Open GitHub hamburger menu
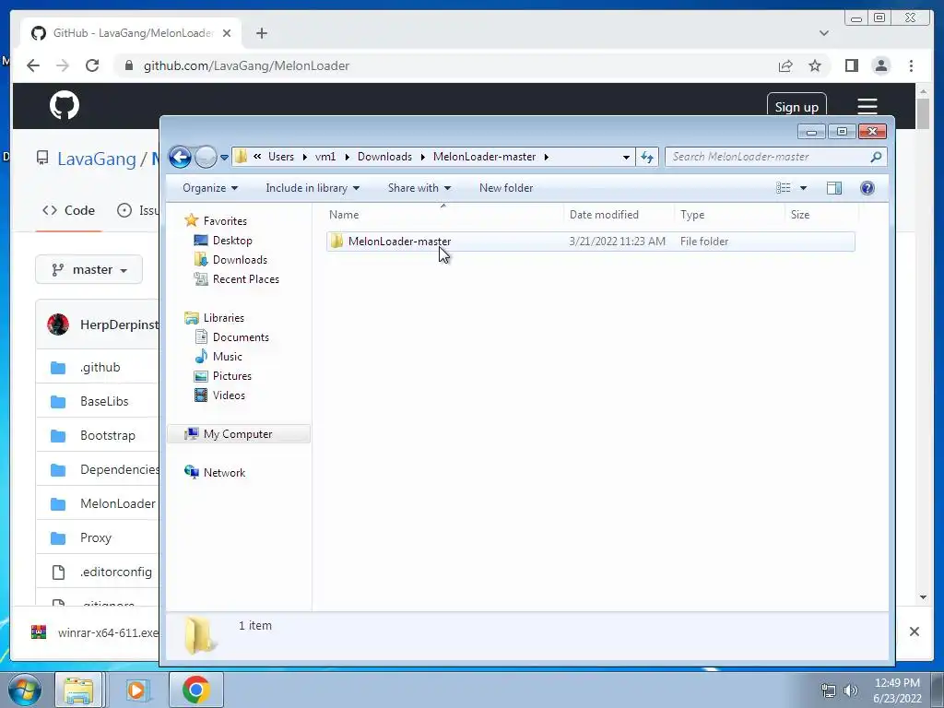Screen dimensions: 944x708 867,107
